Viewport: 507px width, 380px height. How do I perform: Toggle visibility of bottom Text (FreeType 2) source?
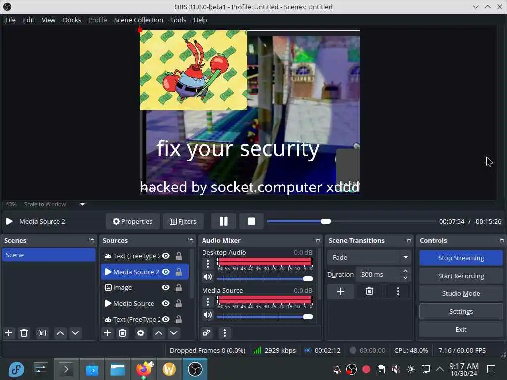point(166,319)
